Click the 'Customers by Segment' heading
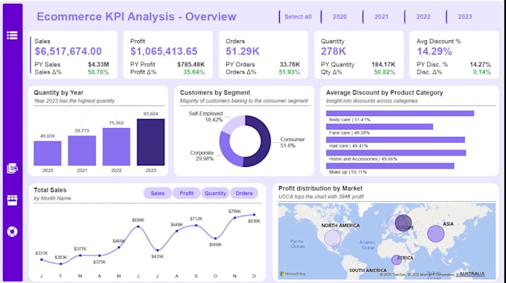 tap(215, 92)
